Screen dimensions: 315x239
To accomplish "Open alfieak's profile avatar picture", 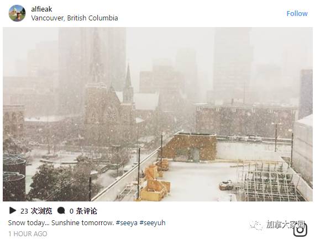I will (17, 13).
